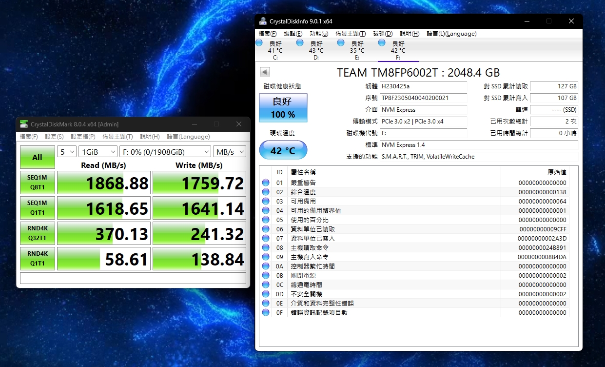Image resolution: width=605 pixels, height=367 pixels.
Task: Start all benchmarks with the All button
Action: [37, 157]
